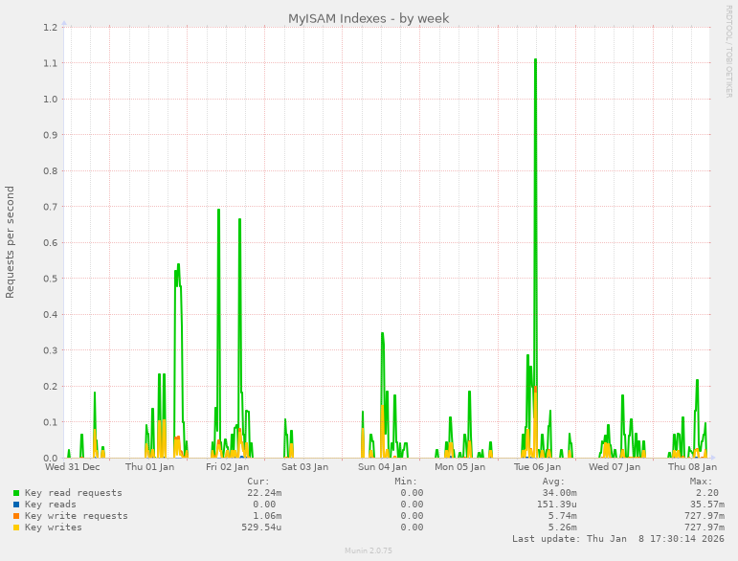Screen dimensions: 738x561
Task: Click the current value 1.06m
Action: [267, 516]
